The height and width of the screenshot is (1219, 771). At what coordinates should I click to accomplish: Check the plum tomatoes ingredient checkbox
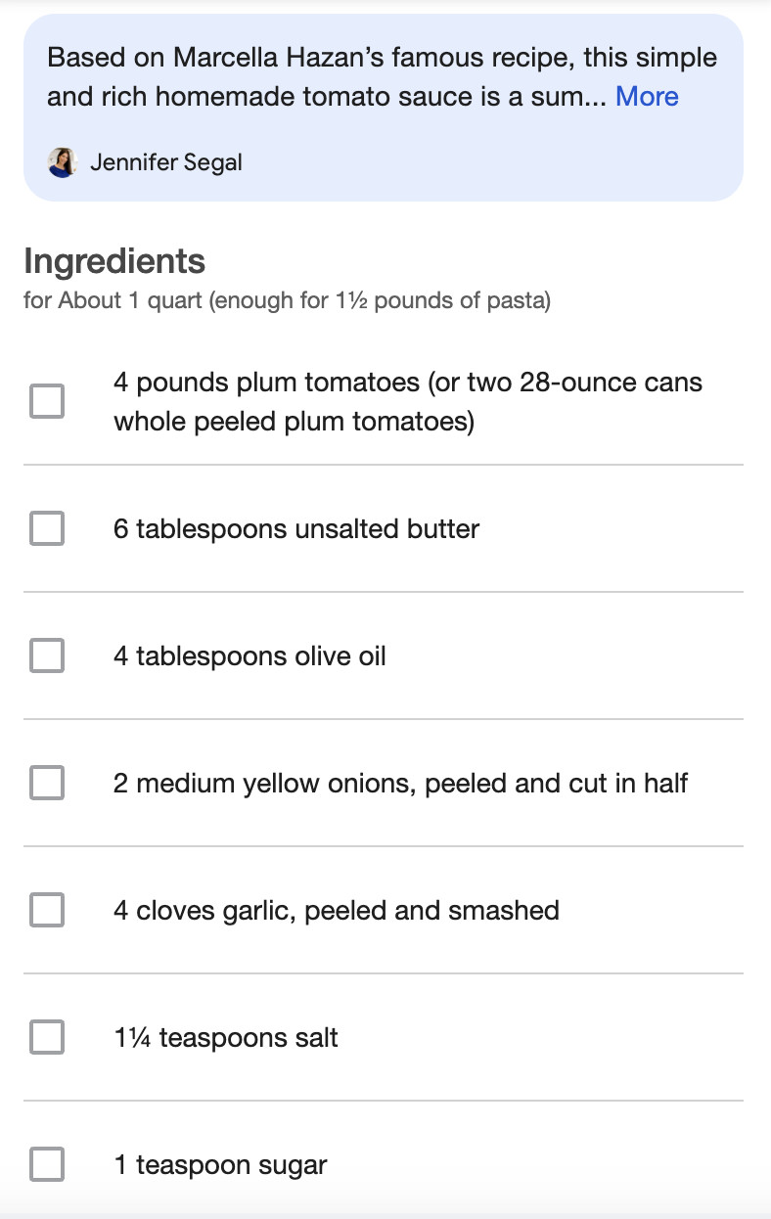46,401
